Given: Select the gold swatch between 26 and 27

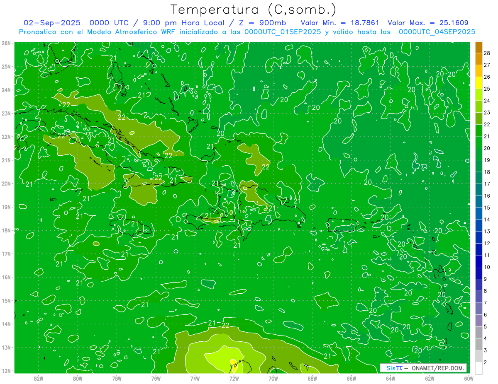Looking at the screenshot, I should tap(478, 71).
